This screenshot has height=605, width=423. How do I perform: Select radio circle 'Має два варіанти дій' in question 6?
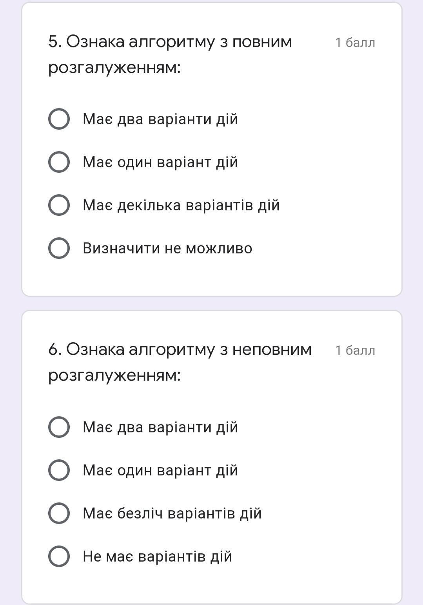pyautogui.click(x=59, y=427)
